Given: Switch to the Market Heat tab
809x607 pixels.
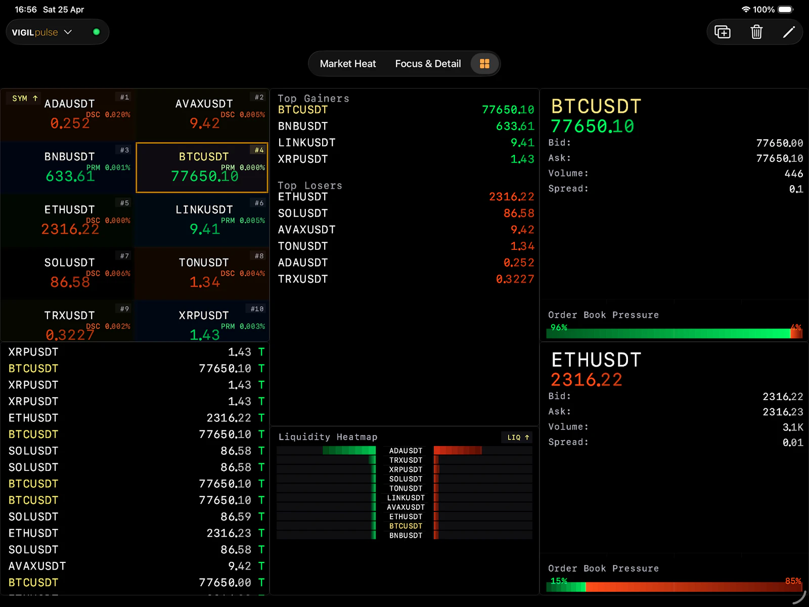Looking at the screenshot, I should click(348, 64).
